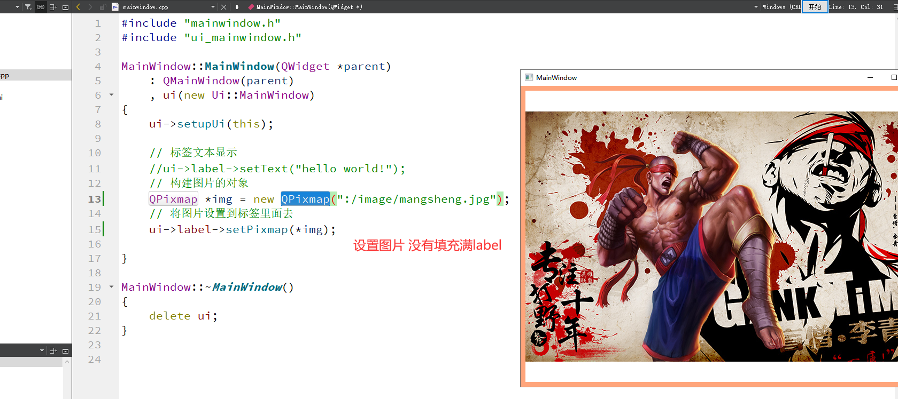This screenshot has height=399, width=898.
Task: Click QMainWindow(parent) on line 5
Action: (x=228, y=81)
